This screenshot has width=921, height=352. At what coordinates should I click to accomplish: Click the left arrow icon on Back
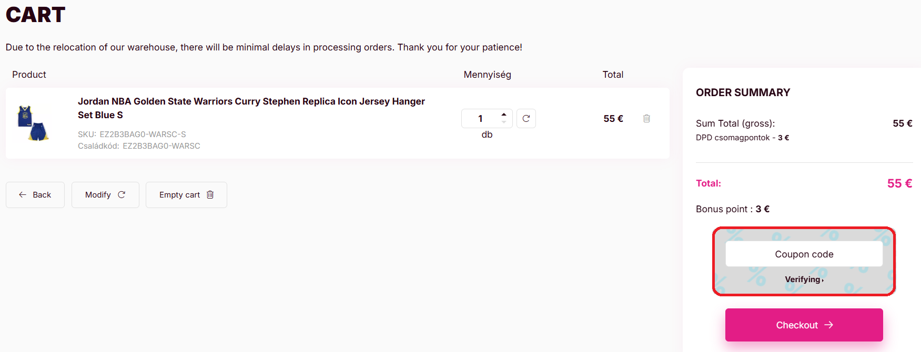click(23, 195)
